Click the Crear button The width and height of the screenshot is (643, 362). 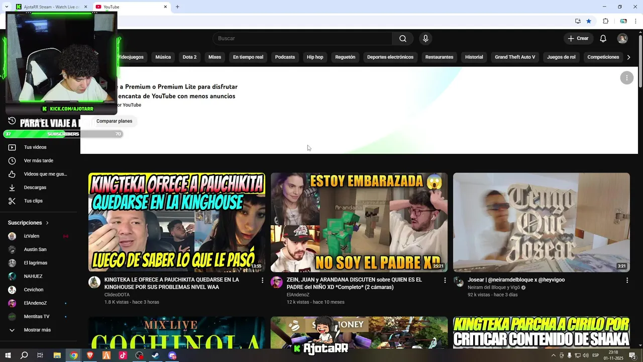pos(578,39)
